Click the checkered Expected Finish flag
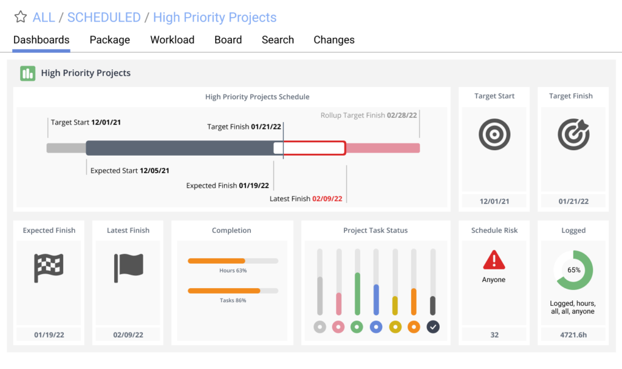 point(49,267)
